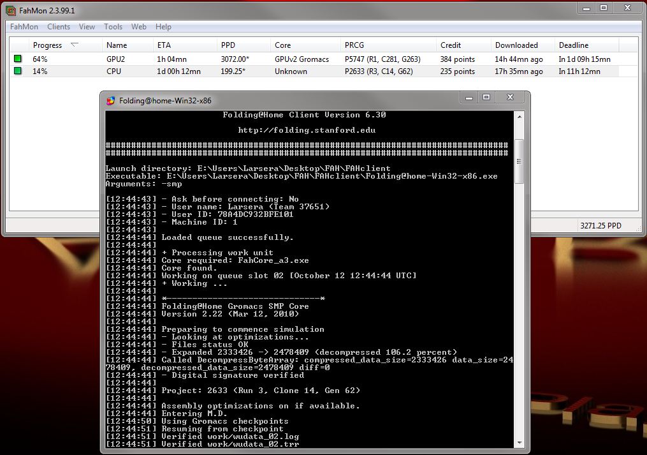Click the Project: 2633 console line
The width and height of the screenshot is (647, 455).
tap(261, 391)
